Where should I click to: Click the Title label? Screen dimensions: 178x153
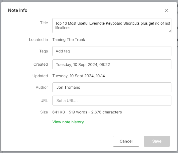tap(44, 23)
